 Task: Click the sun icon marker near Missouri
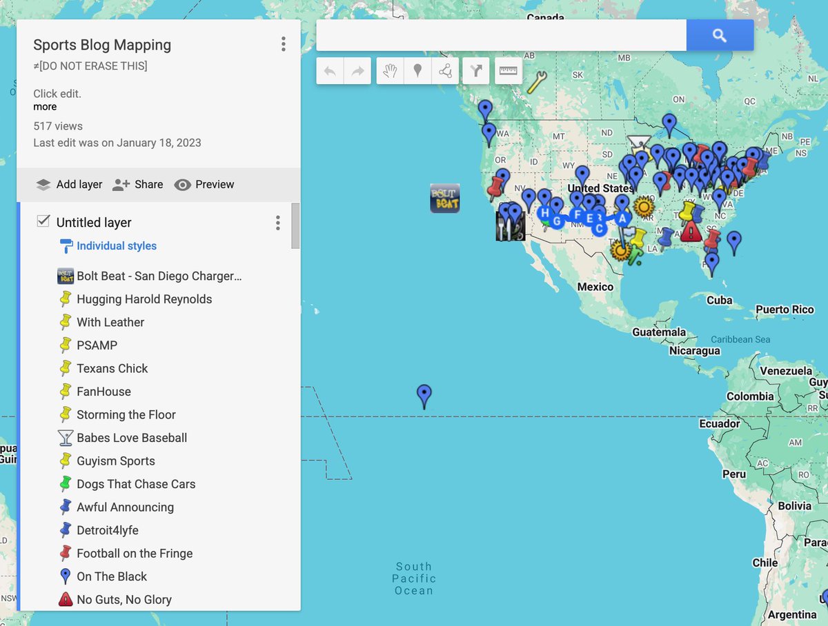pyautogui.click(x=644, y=206)
